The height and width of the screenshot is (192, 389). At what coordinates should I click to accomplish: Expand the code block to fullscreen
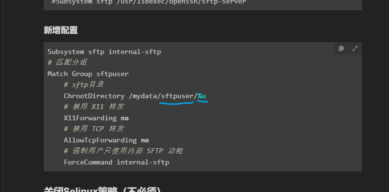point(355,49)
